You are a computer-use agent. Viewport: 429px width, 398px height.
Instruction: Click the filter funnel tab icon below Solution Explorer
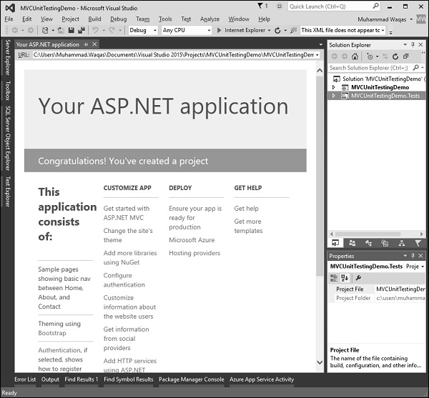418,243
